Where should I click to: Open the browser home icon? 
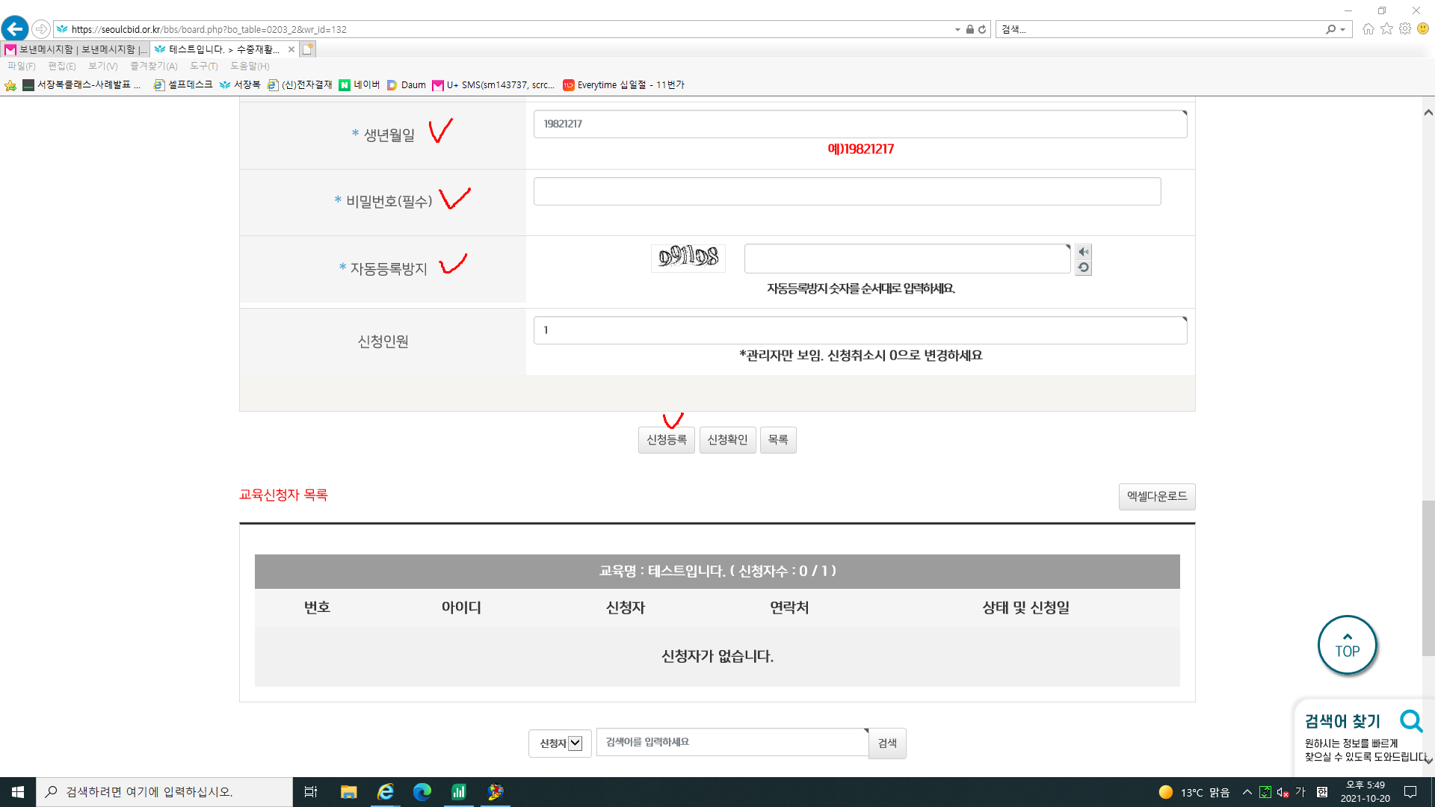[x=1368, y=29]
